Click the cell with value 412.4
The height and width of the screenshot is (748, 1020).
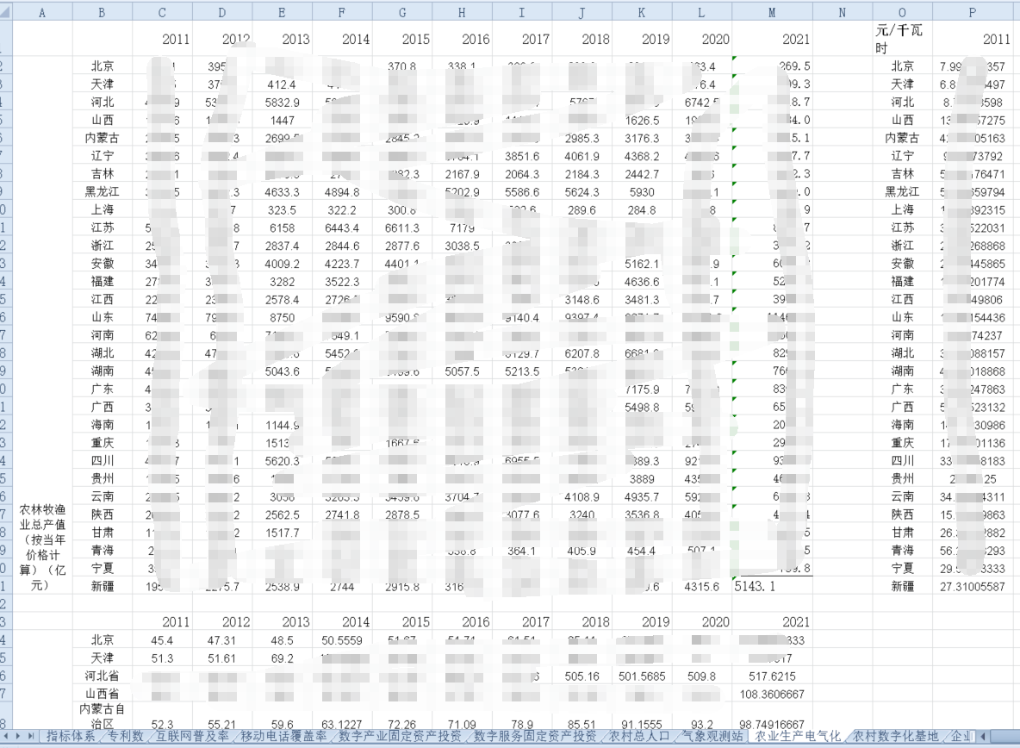coord(282,84)
